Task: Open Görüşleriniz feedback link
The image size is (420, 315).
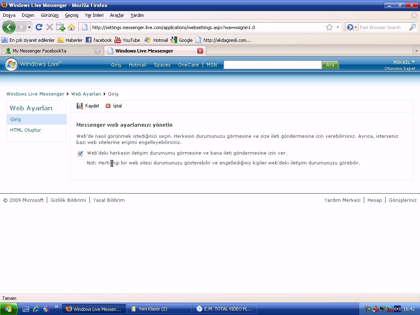Action: [403, 200]
